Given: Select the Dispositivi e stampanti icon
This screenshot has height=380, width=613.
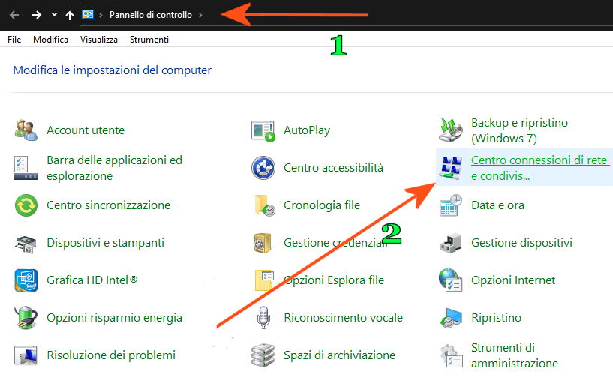Looking at the screenshot, I should click(26, 244).
